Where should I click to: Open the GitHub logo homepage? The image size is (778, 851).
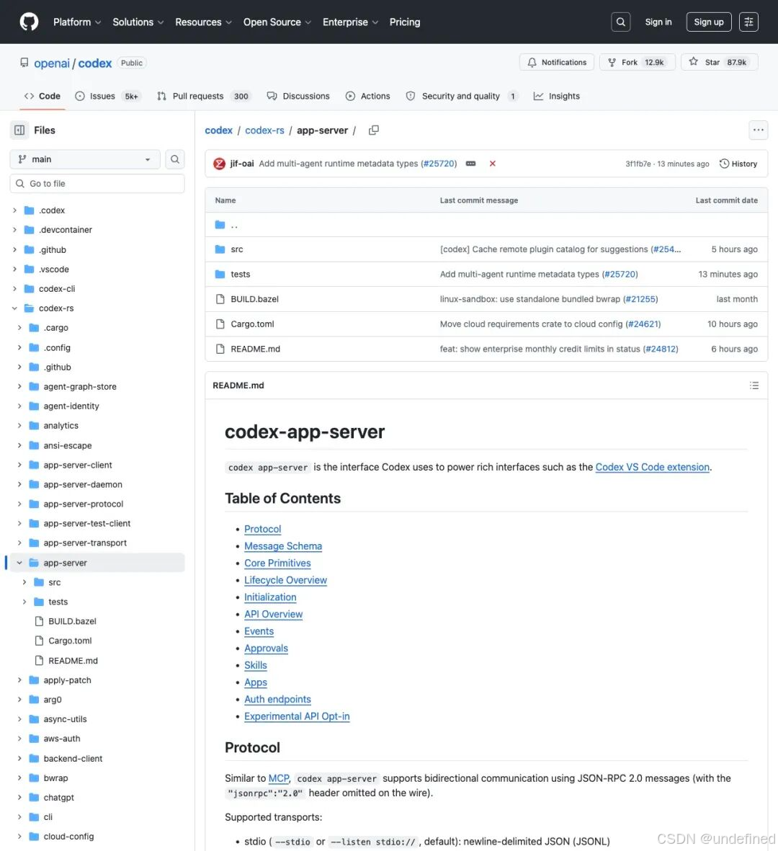[x=29, y=22]
